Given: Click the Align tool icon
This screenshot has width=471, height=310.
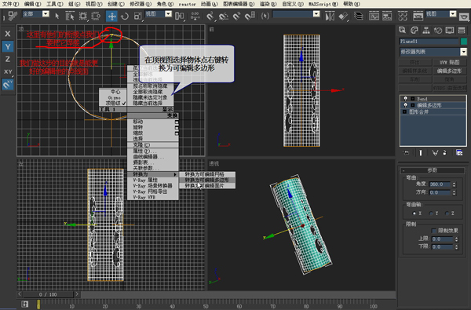Looking at the screenshot, I should (343, 16).
